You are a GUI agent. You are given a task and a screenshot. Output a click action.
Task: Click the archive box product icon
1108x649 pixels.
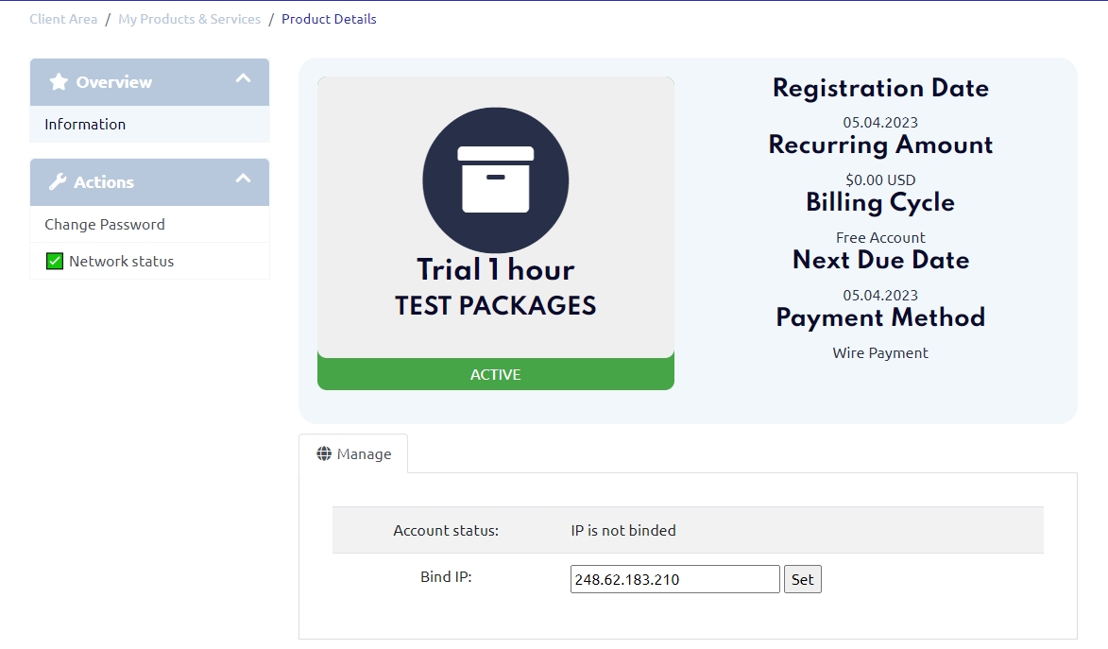tap(495, 179)
